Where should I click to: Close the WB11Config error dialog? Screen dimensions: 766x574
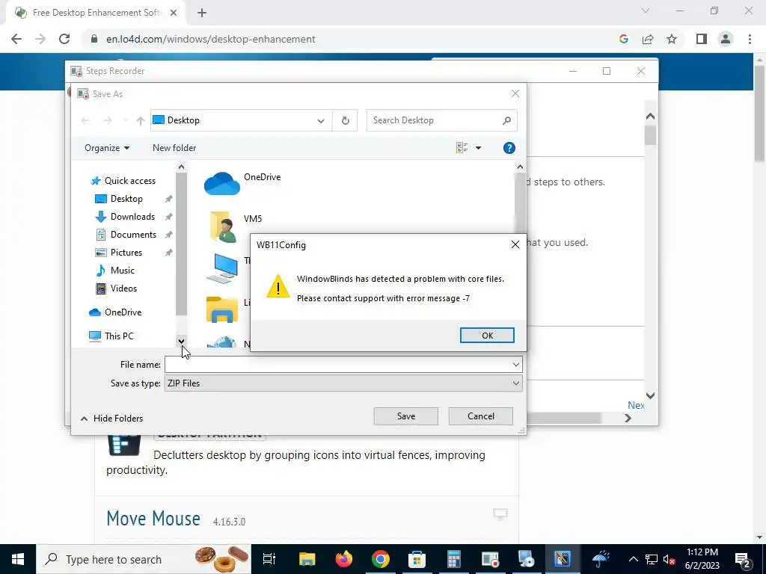tap(515, 244)
